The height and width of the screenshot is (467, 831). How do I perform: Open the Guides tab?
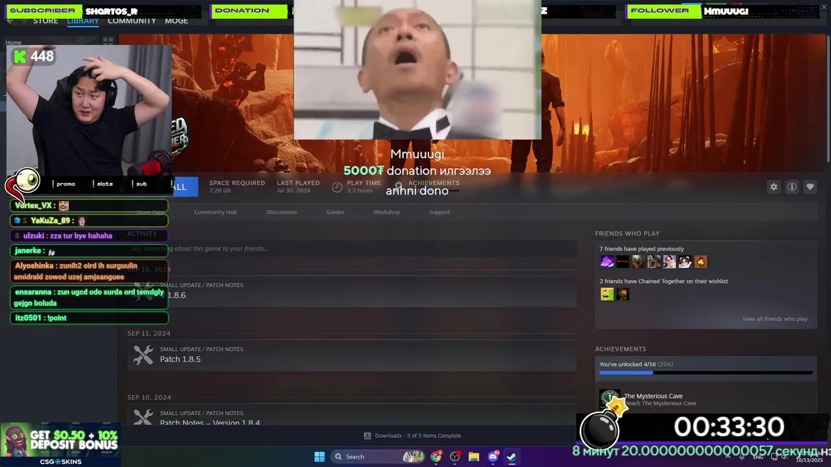[335, 212]
